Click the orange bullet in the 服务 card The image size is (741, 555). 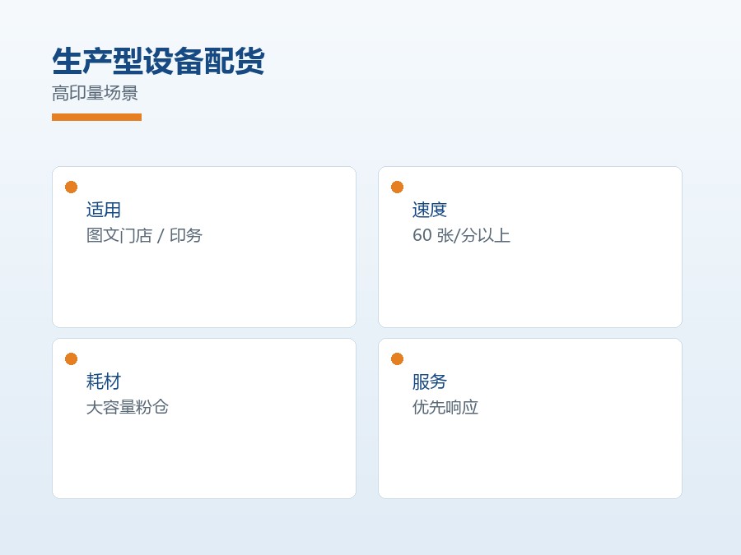tap(398, 359)
